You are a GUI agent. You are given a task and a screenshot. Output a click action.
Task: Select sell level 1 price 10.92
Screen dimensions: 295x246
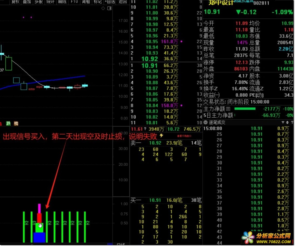[150, 59]
